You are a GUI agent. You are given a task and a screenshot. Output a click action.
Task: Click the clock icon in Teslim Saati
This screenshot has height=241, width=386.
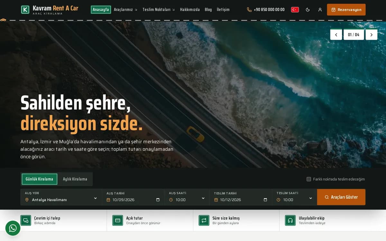point(279,200)
